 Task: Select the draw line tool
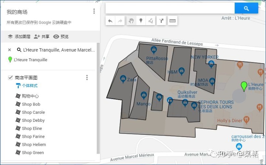(150, 21)
